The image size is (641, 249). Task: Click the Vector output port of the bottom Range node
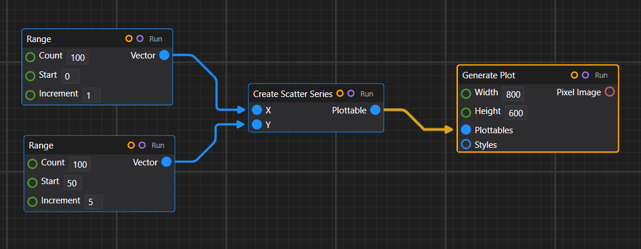166,162
